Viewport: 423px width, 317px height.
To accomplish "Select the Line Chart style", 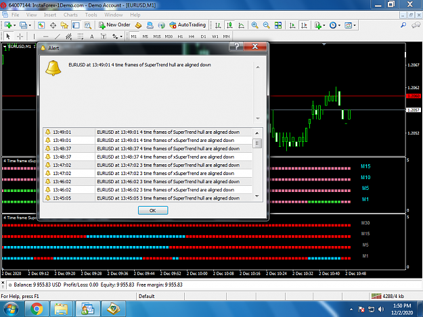I will tap(241, 25).
